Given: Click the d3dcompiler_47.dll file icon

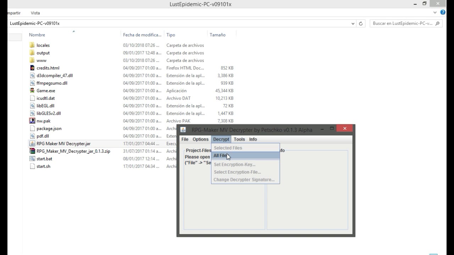Looking at the screenshot, I should pyautogui.click(x=32, y=75).
